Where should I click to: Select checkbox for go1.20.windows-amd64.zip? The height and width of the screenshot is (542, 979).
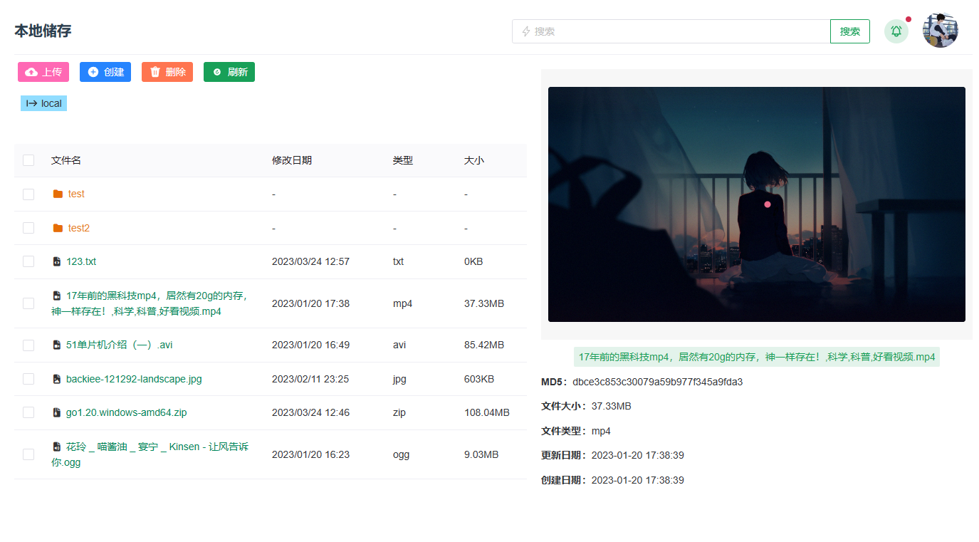(28, 412)
